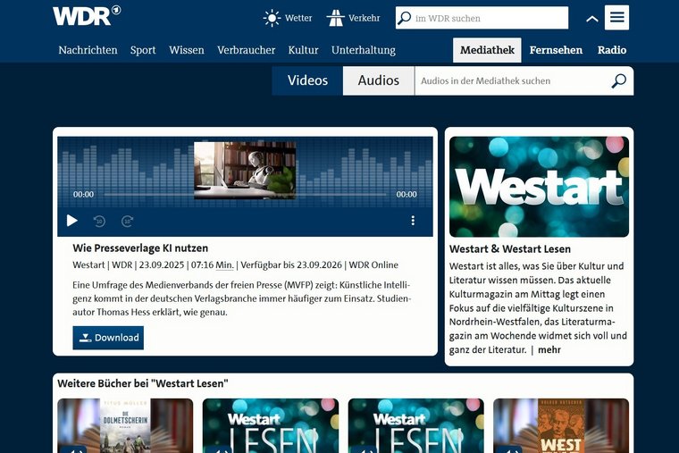Screen dimensions: 679x453
Task: Go to the Kultur section
Action: (303, 50)
